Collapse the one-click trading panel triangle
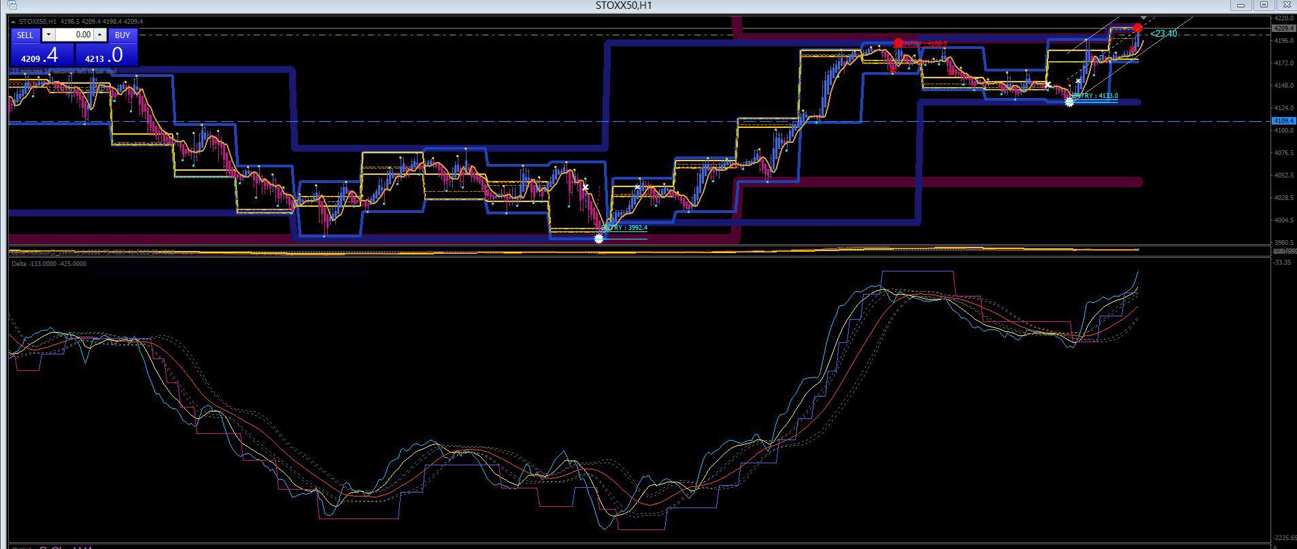Screen dimensions: 1297x549 click(x=14, y=22)
